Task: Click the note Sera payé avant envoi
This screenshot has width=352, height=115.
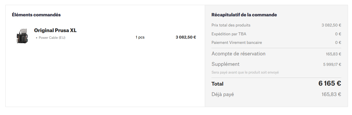Action: (245, 72)
